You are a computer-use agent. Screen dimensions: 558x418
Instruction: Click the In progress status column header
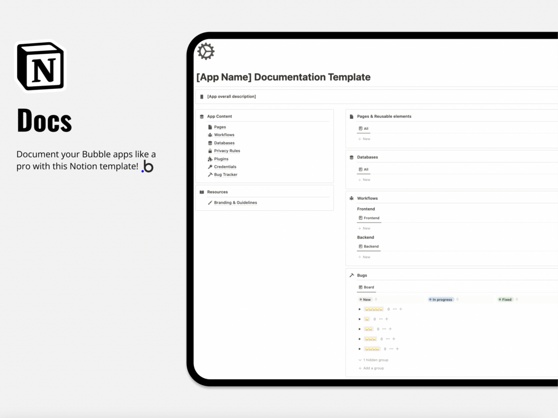coord(440,300)
